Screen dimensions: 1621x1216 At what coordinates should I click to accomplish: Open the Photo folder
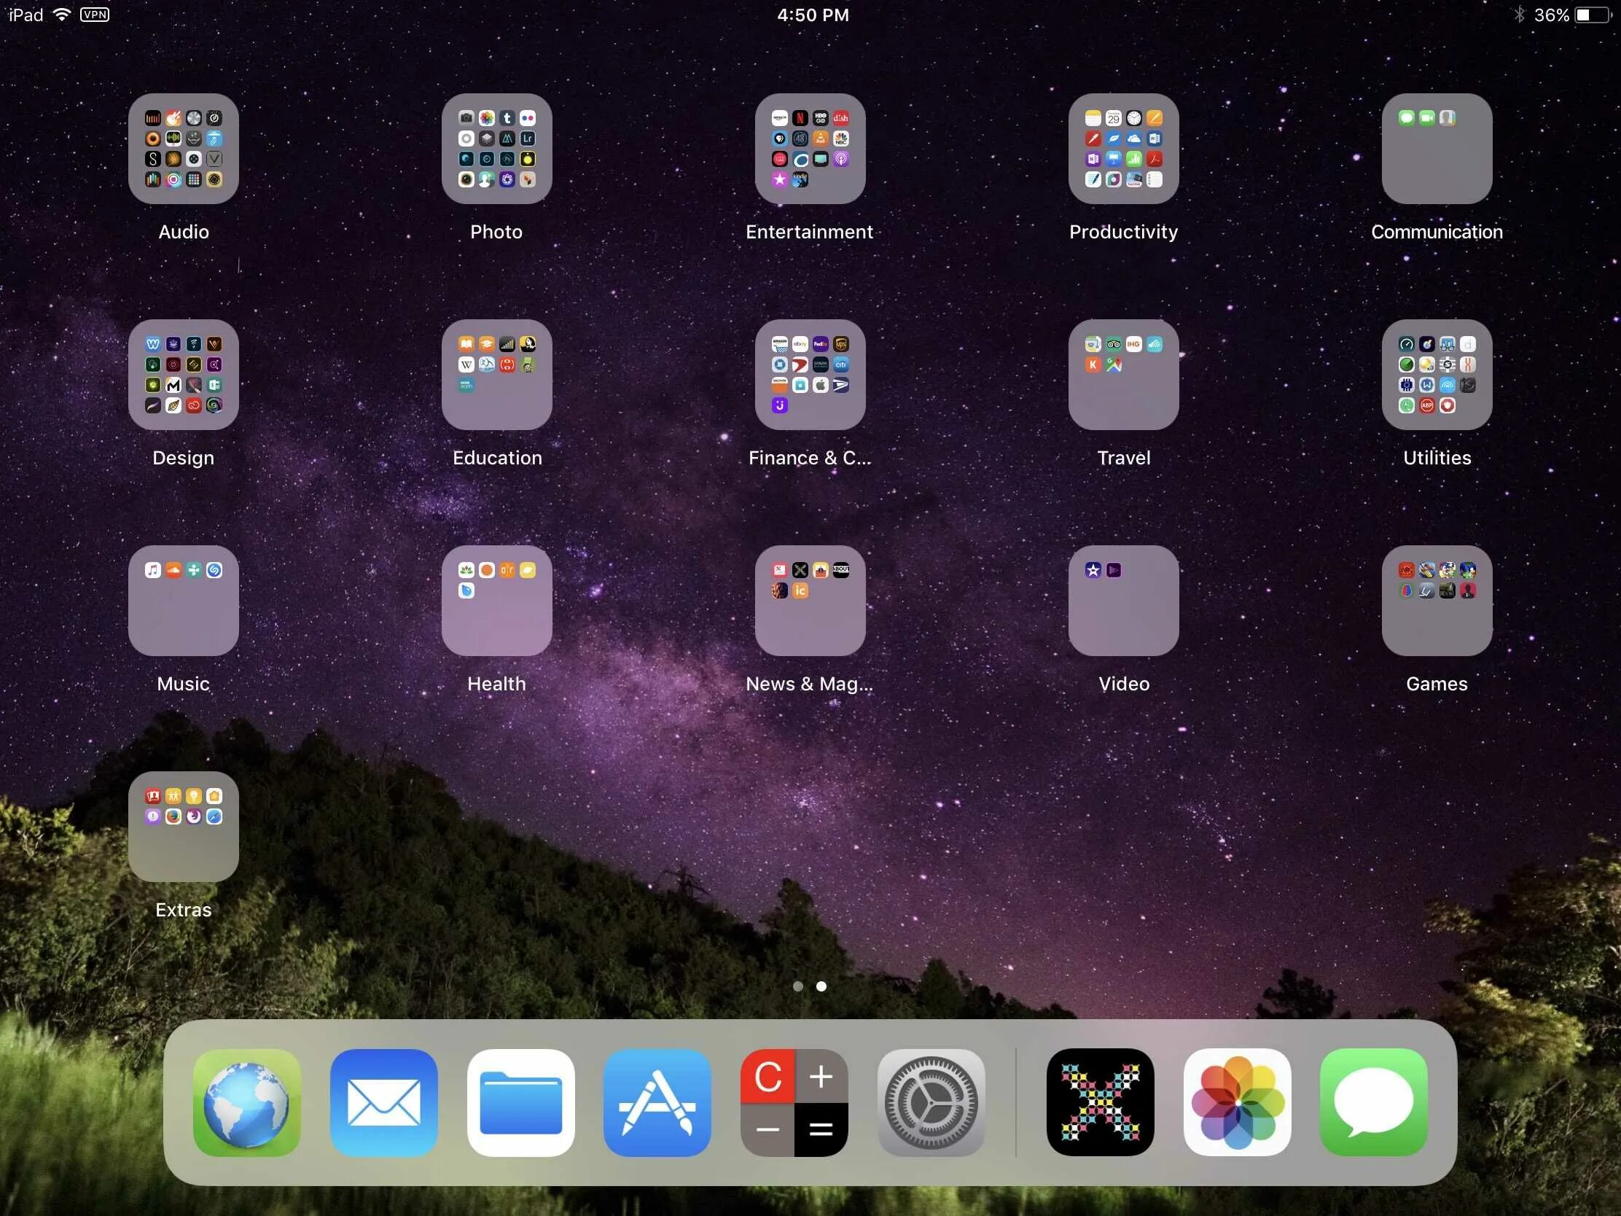pos(497,149)
